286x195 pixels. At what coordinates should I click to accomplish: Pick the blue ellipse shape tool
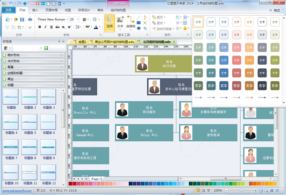[x=139, y=28]
